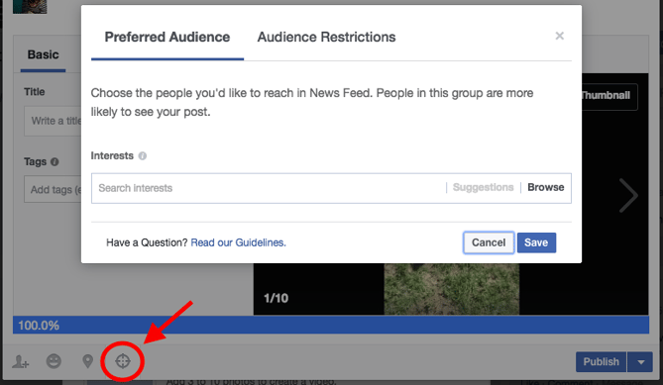This screenshot has width=663, height=385.
Task: Open the audience targeting crosshair icon
Action: 123,361
